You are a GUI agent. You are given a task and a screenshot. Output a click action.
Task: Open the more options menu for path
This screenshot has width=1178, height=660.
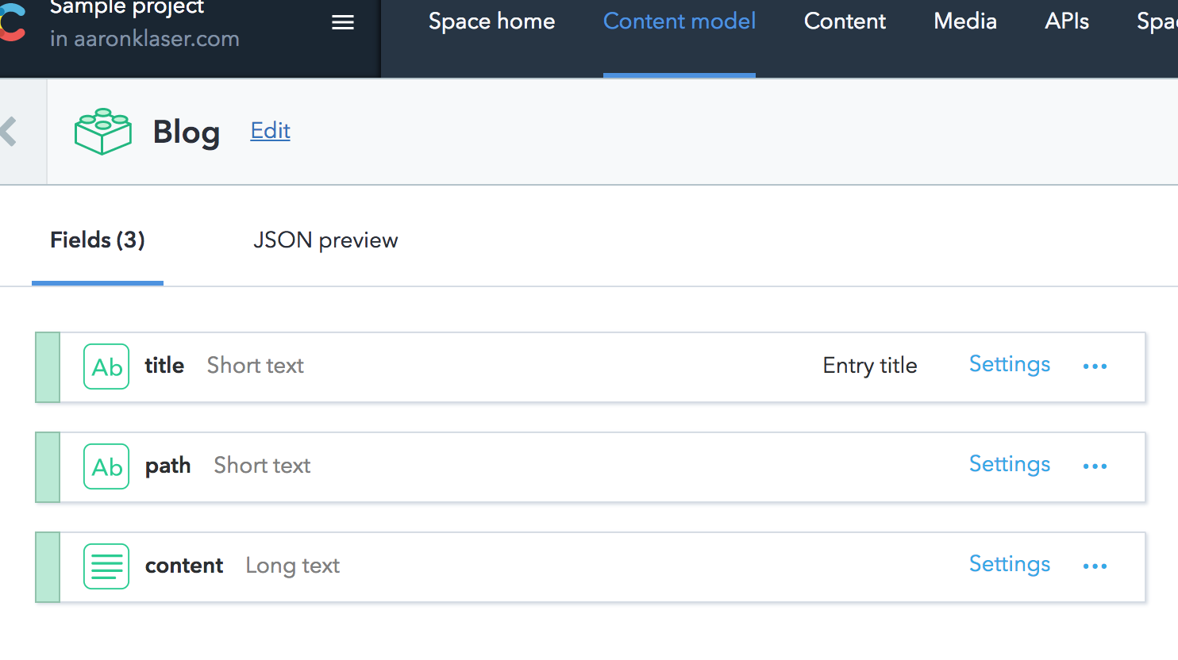pyautogui.click(x=1095, y=466)
